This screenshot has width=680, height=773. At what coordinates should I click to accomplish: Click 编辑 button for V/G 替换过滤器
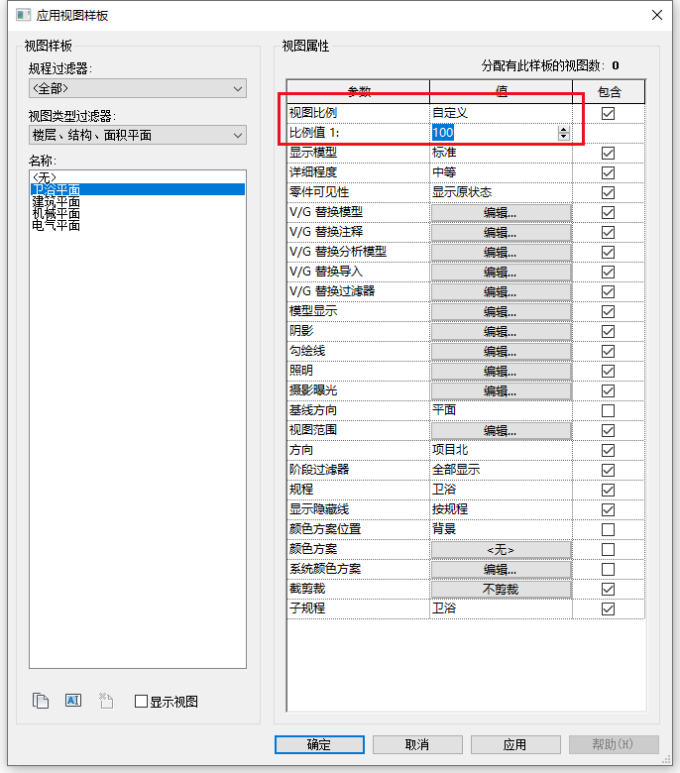pyautogui.click(x=501, y=291)
